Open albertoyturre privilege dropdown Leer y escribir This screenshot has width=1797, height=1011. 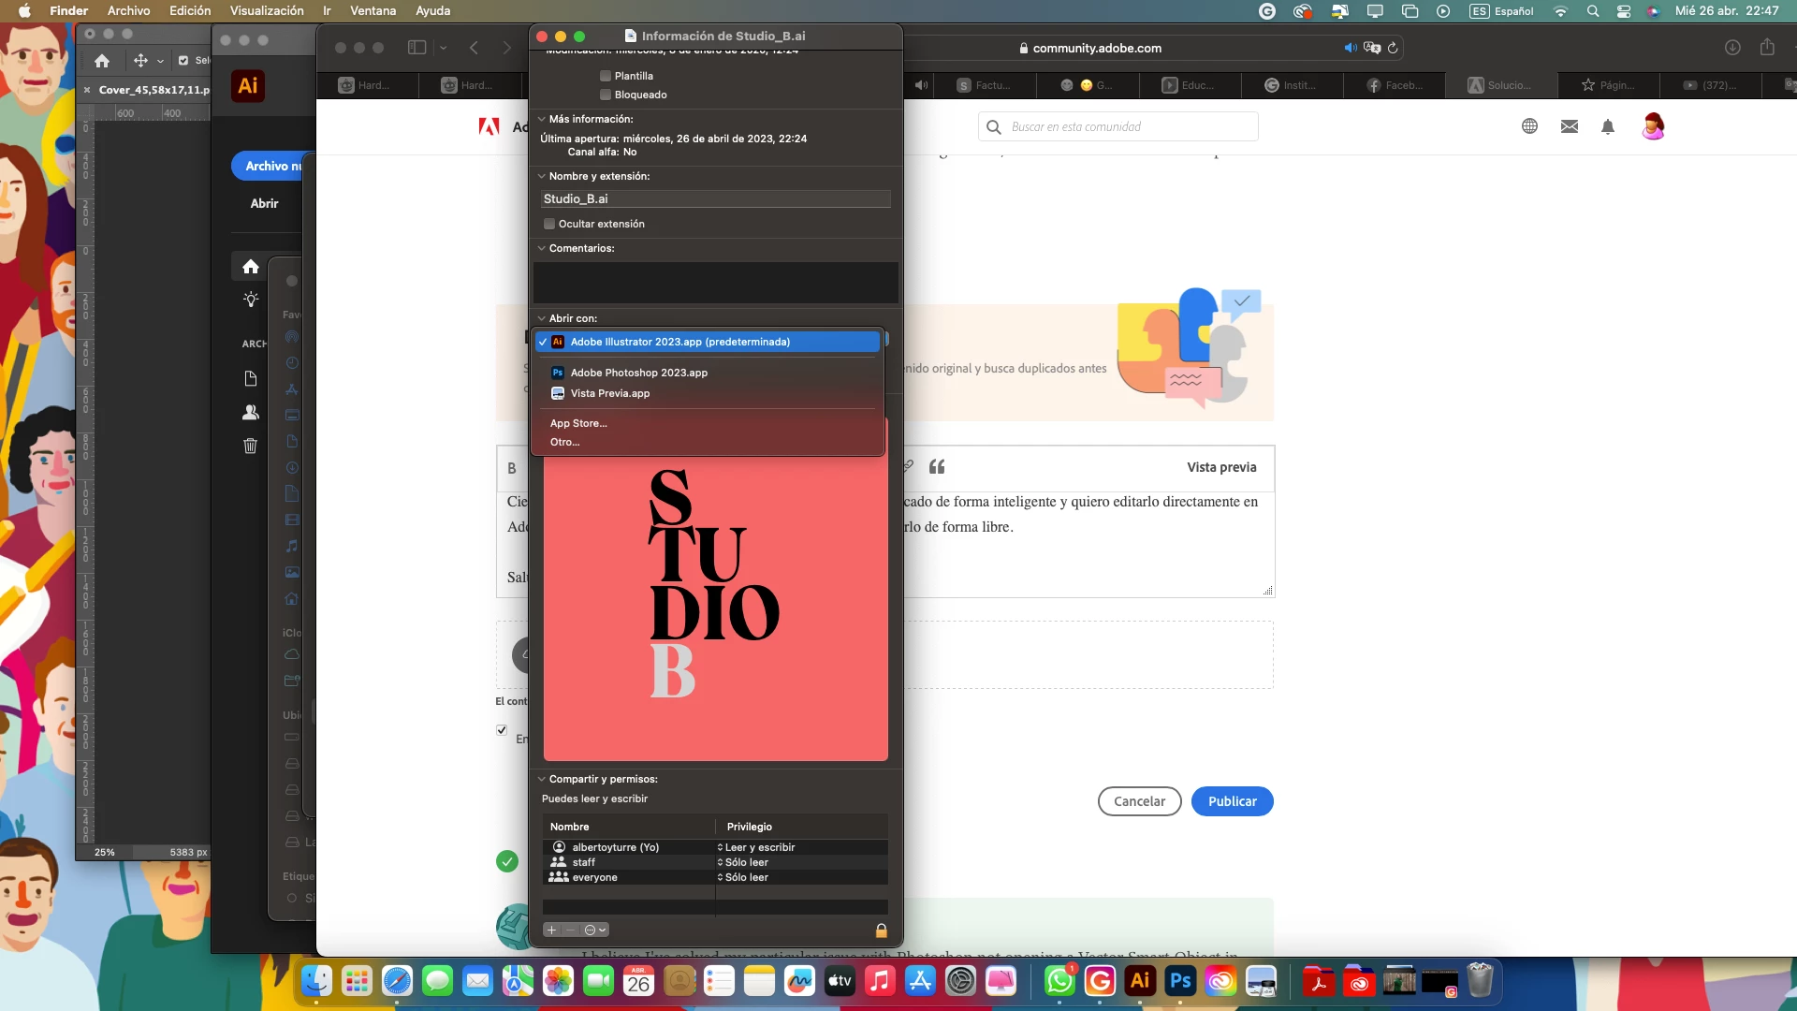(x=758, y=847)
